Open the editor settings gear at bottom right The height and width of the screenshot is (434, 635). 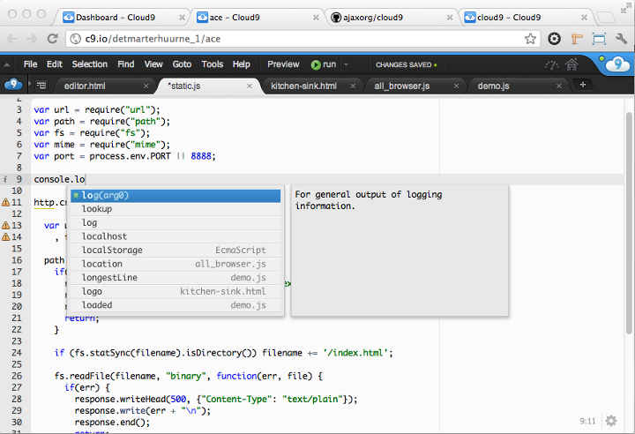tap(611, 421)
